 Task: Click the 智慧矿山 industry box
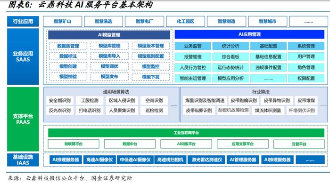[63, 21]
